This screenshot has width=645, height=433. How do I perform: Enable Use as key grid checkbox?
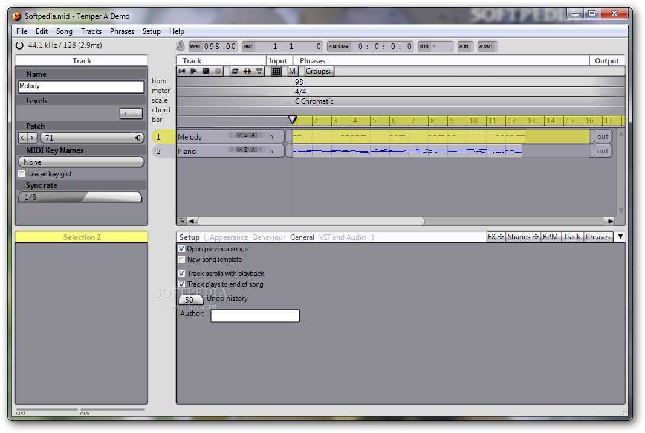tap(21, 174)
